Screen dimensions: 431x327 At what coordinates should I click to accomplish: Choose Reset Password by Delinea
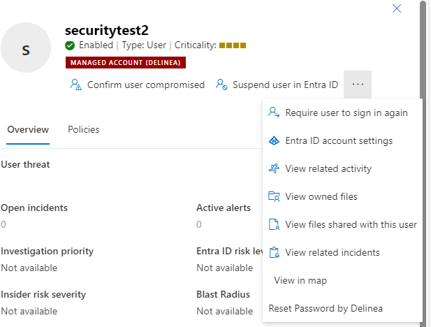(342, 309)
